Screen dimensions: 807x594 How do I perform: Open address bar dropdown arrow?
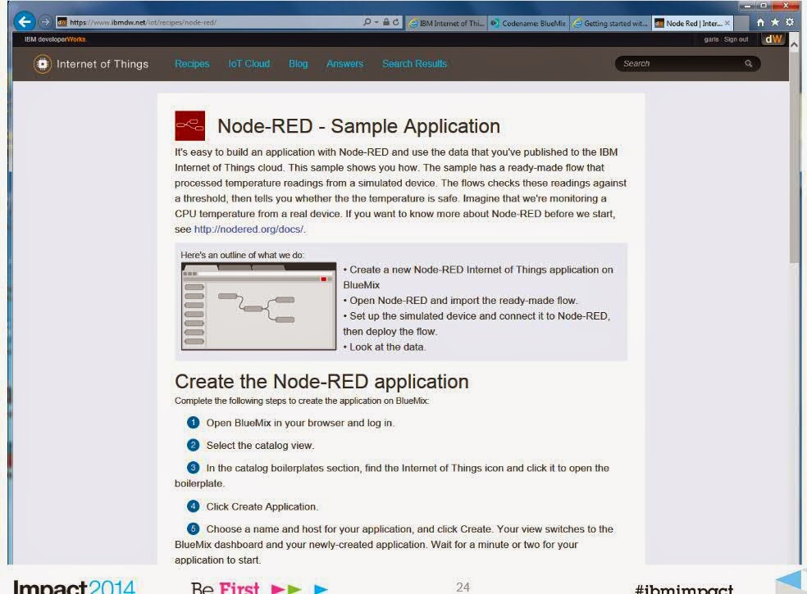pos(376,22)
